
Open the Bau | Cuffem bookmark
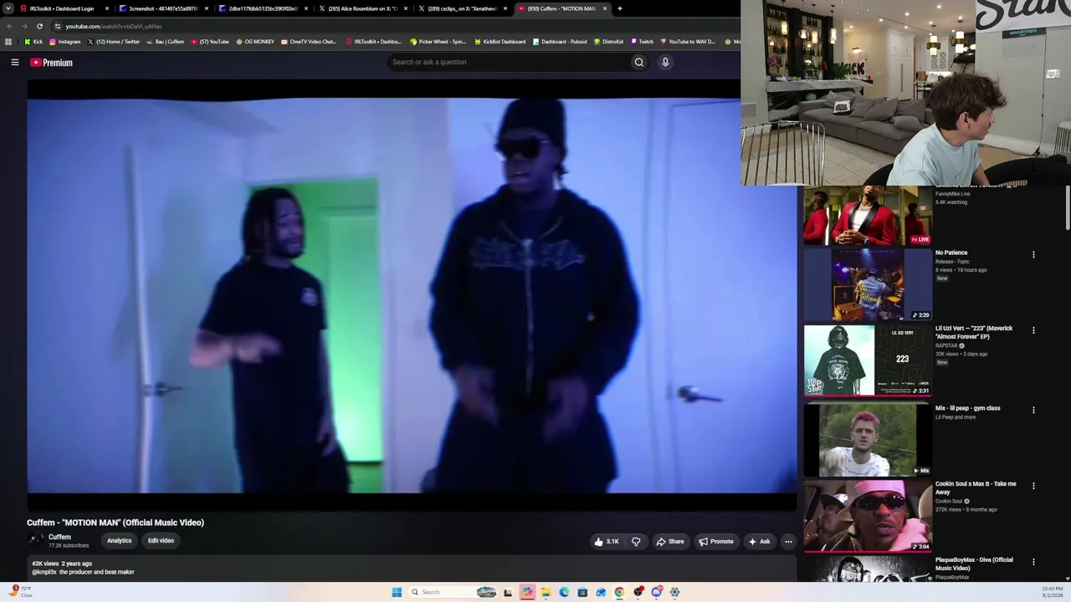(x=165, y=42)
